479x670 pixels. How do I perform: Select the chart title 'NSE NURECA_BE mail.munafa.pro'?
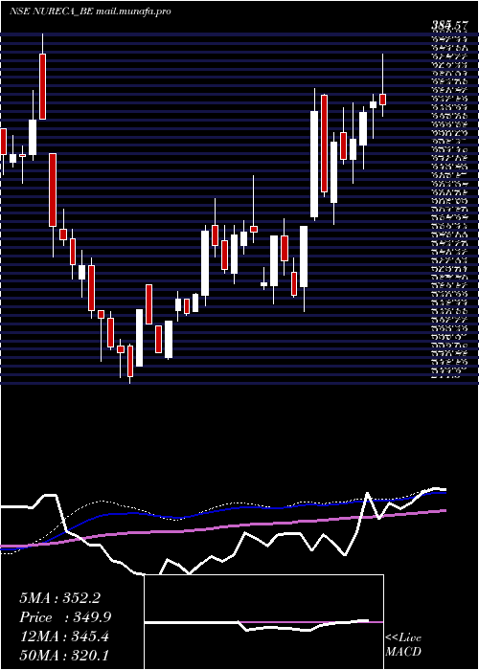pyautogui.click(x=90, y=11)
